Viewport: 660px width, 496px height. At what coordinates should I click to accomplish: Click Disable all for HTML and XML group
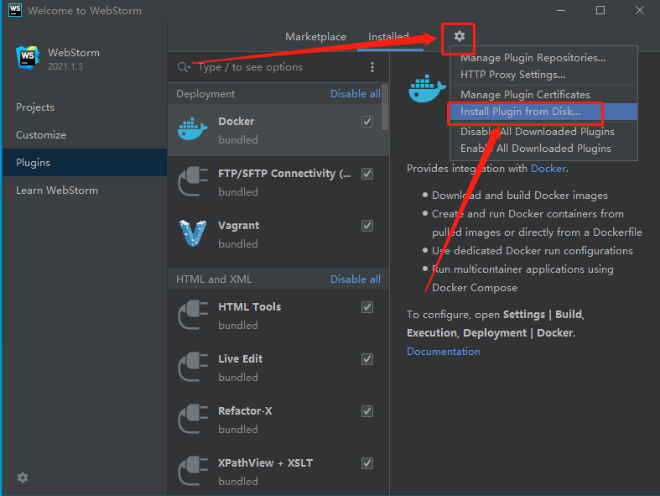click(356, 279)
